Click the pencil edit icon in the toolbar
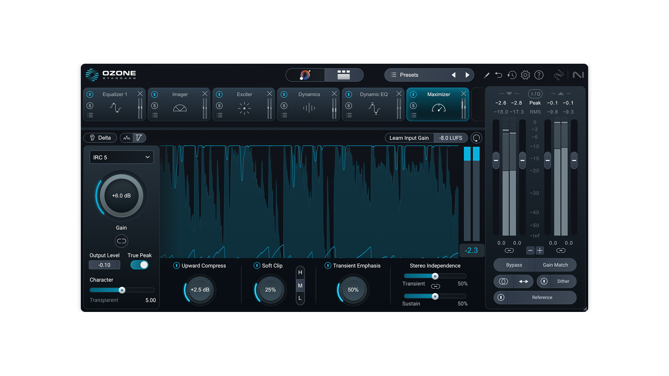669x376 pixels. point(486,75)
